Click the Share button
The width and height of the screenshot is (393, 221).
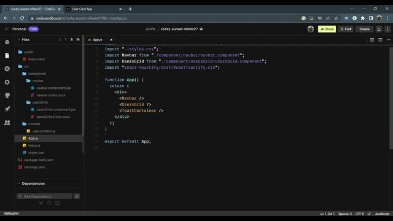(x=327, y=29)
